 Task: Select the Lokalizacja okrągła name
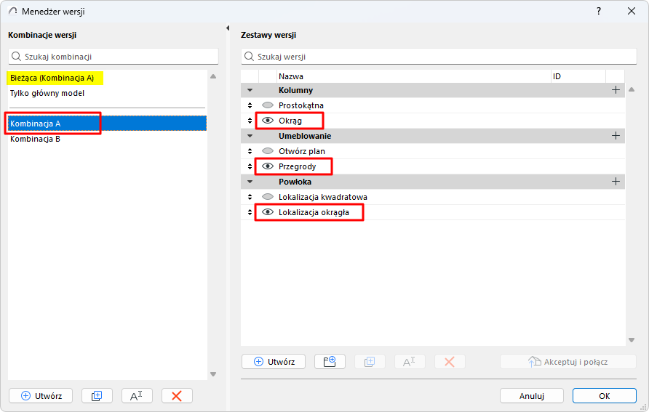314,212
